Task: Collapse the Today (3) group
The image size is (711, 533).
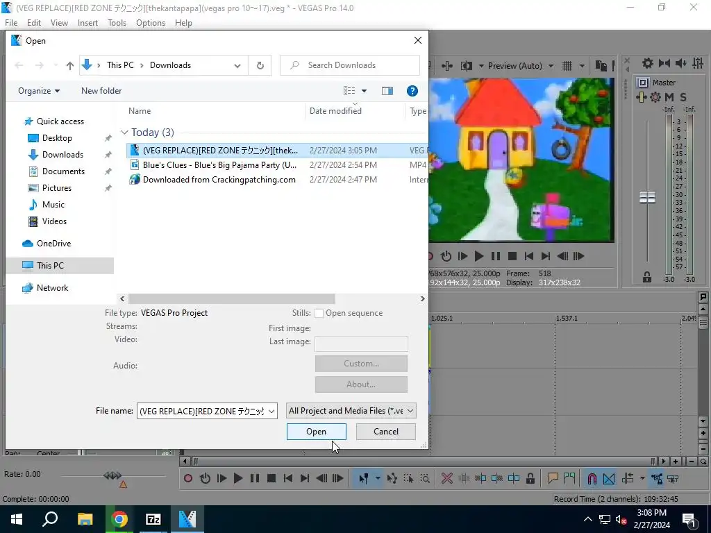Action: pyautogui.click(x=124, y=133)
